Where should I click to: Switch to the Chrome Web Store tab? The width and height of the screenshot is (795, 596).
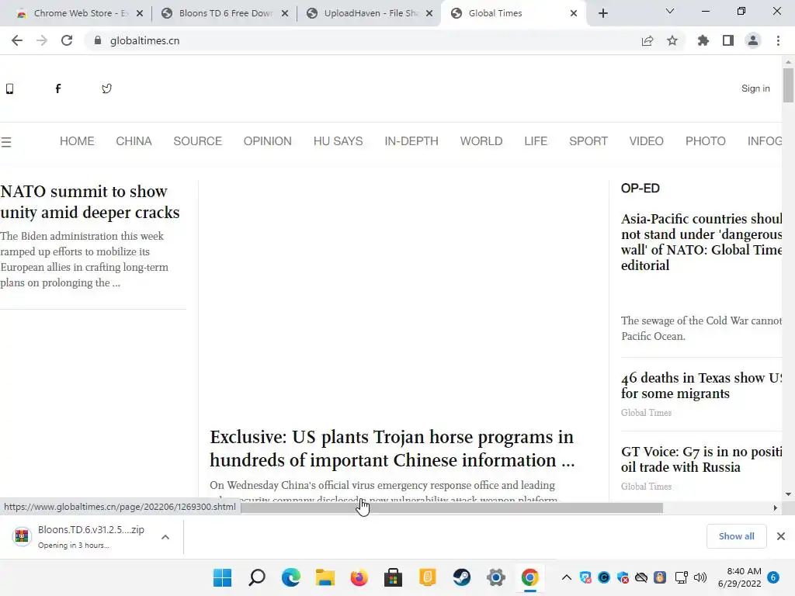click(78, 13)
